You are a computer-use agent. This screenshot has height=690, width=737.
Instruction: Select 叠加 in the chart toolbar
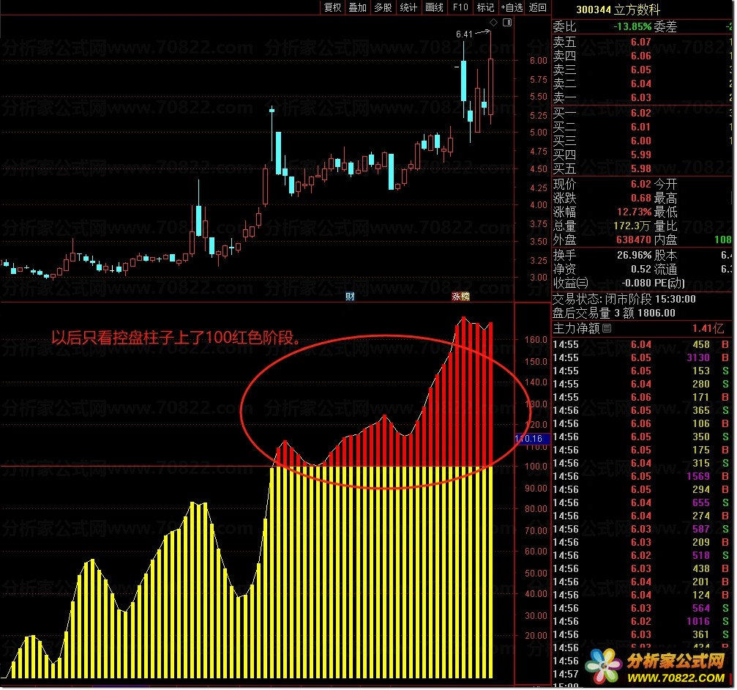pos(358,7)
